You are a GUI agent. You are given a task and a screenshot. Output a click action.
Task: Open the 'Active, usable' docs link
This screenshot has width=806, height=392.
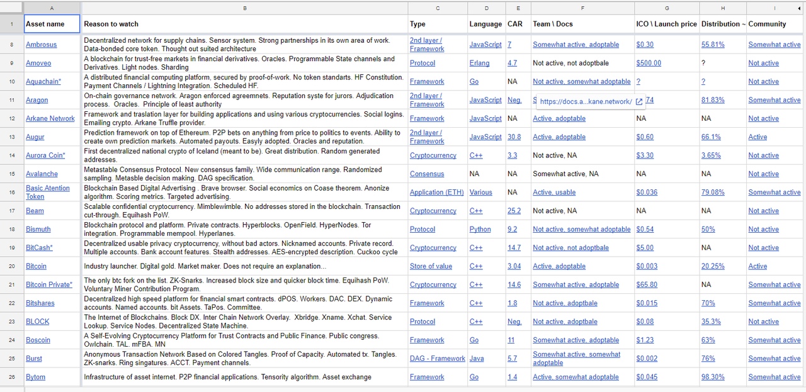click(554, 192)
